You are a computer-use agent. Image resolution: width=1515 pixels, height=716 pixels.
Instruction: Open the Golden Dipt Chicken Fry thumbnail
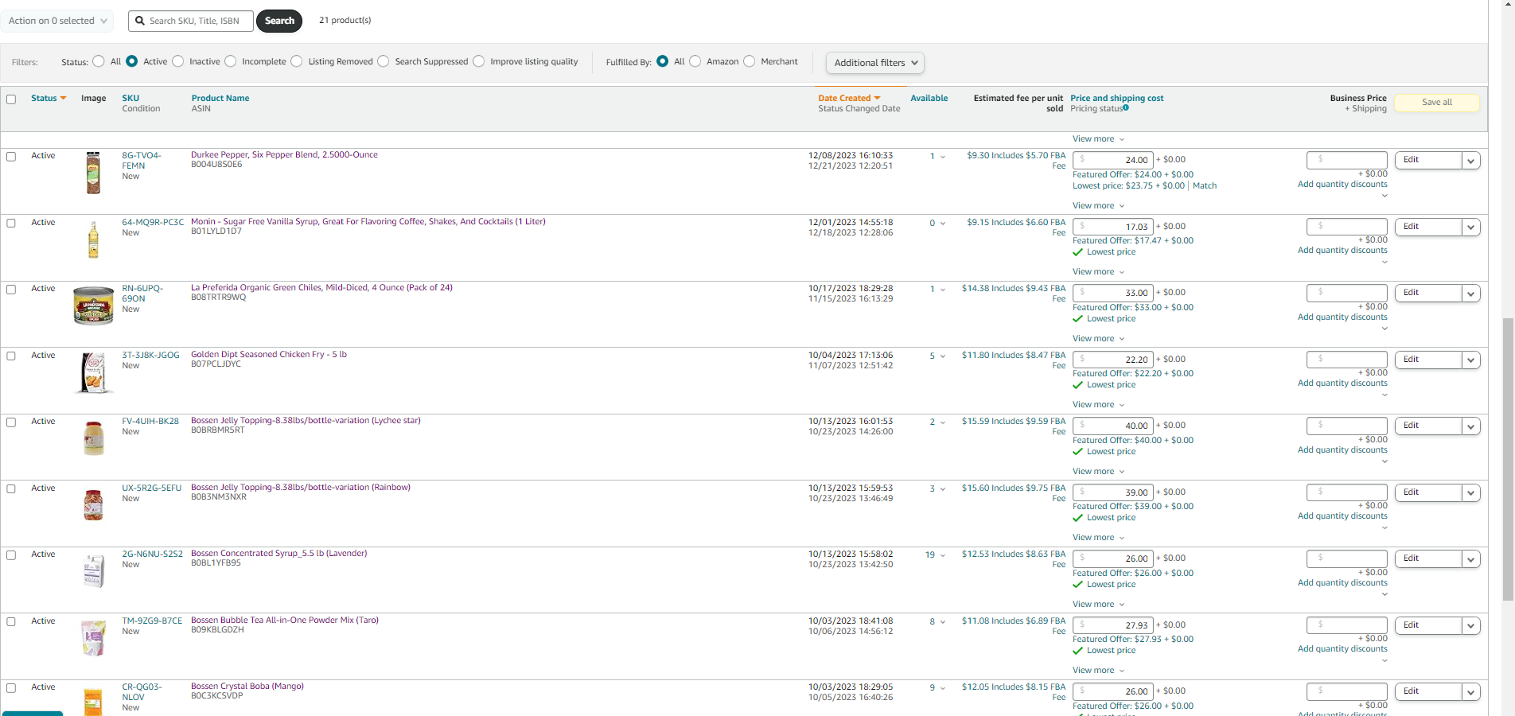pos(94,372)
